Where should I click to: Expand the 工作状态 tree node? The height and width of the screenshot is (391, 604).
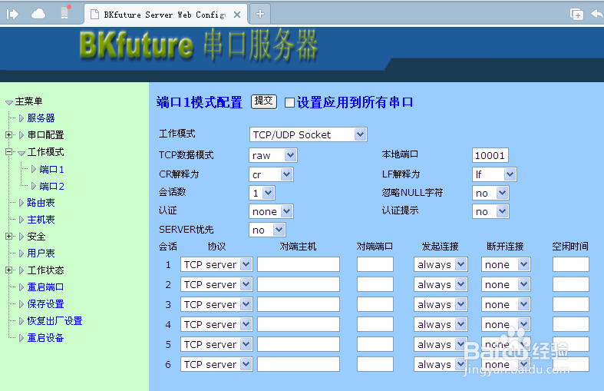coord(9,270)
